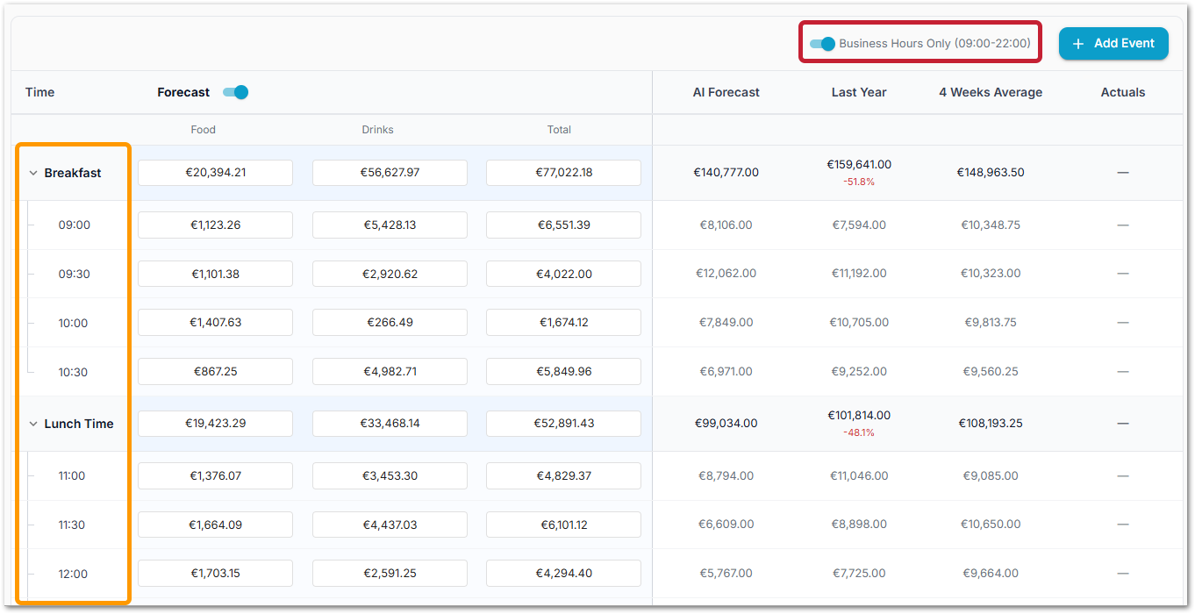This screenshot has height=614, width=1195.
Task: Edit the 09:00 Drinks field €5,428.13
Action: tap(390, 225)
